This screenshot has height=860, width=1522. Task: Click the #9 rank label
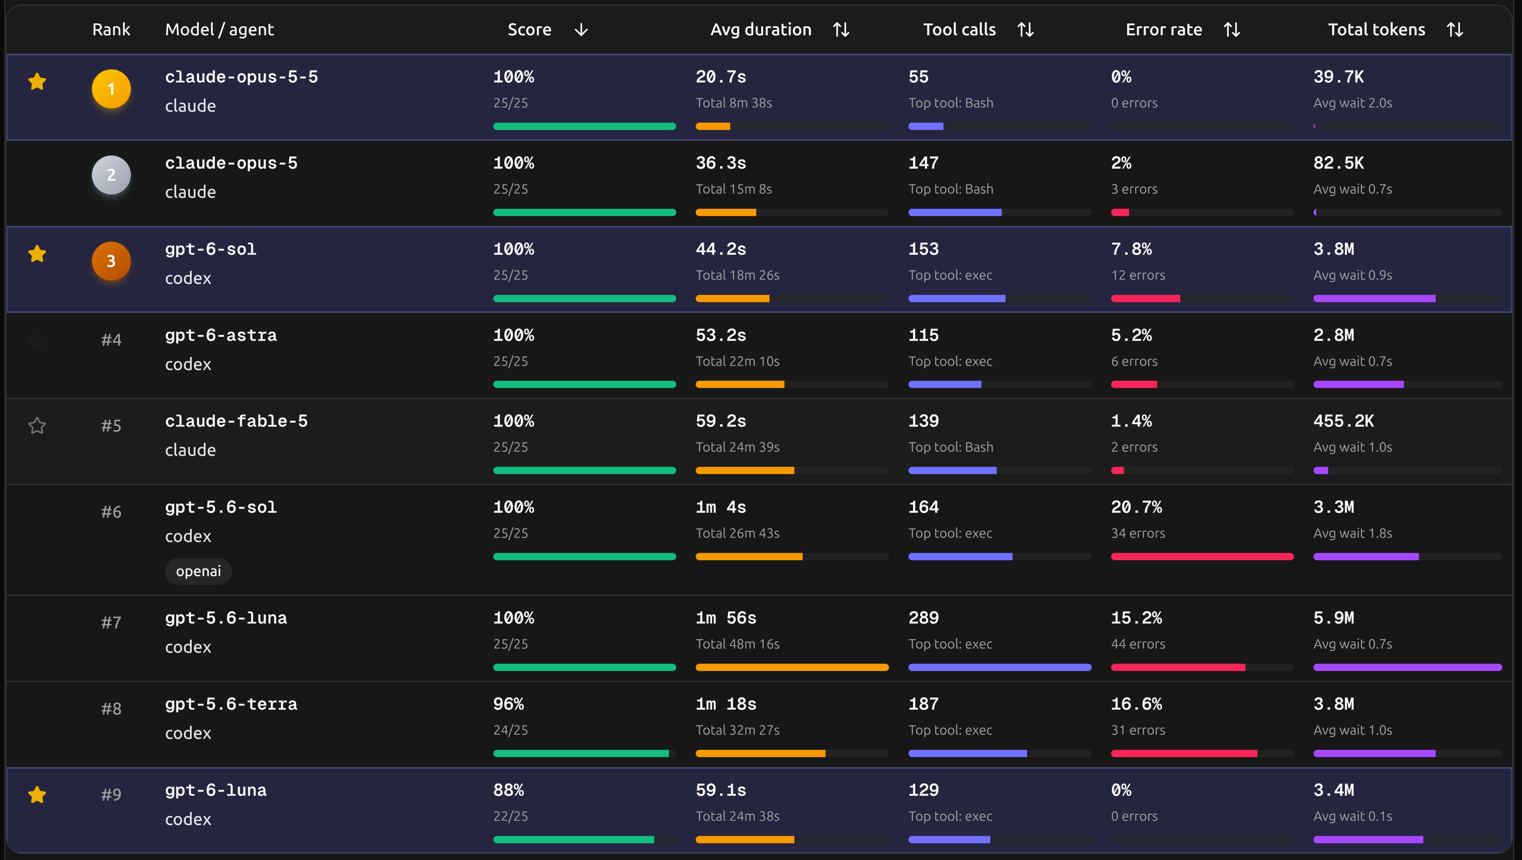tap(111, 795)
